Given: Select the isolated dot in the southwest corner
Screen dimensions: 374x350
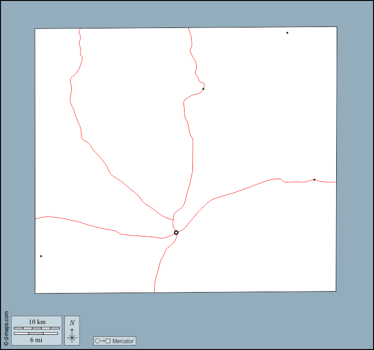Looking at the screenshot, I should [41, 256].
